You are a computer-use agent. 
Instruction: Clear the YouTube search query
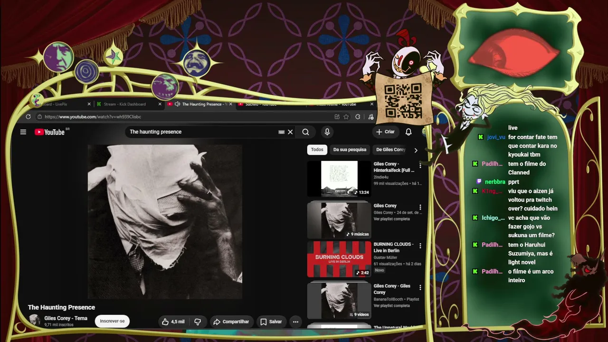click(x=290, y=132)
